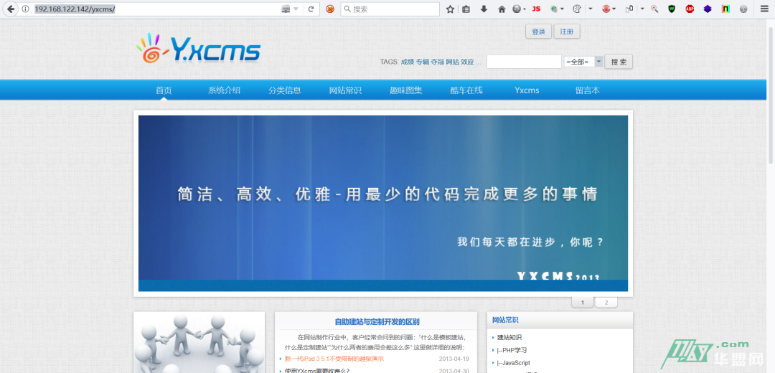Click the 网站常识 sidebar panel header
The height and width of the screenshot is (373, 775).
point(560,320)
